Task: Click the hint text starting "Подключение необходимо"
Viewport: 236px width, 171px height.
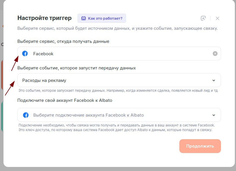Action: tap(117, 128)
